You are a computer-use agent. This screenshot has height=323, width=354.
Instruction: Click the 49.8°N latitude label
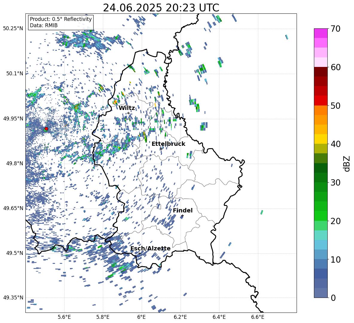point(15,163)
